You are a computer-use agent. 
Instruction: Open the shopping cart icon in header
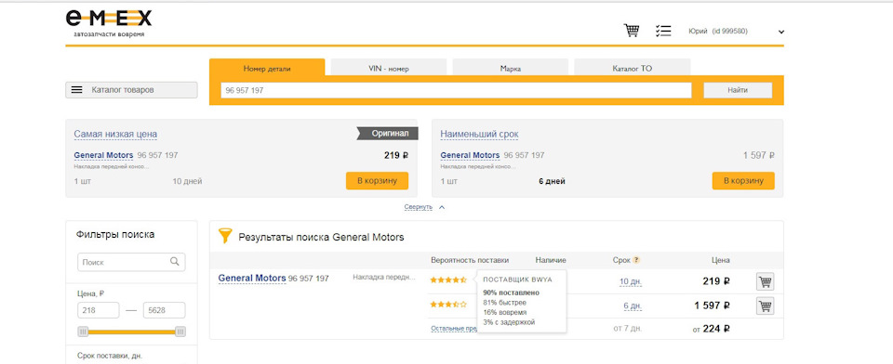coord(631,31)
